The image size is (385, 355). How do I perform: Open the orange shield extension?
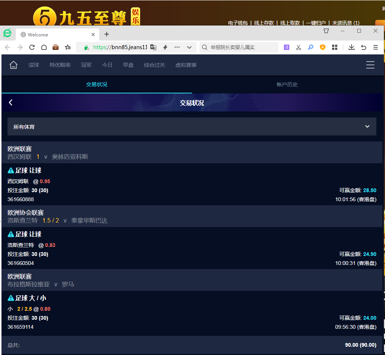[x=323, y=47]
